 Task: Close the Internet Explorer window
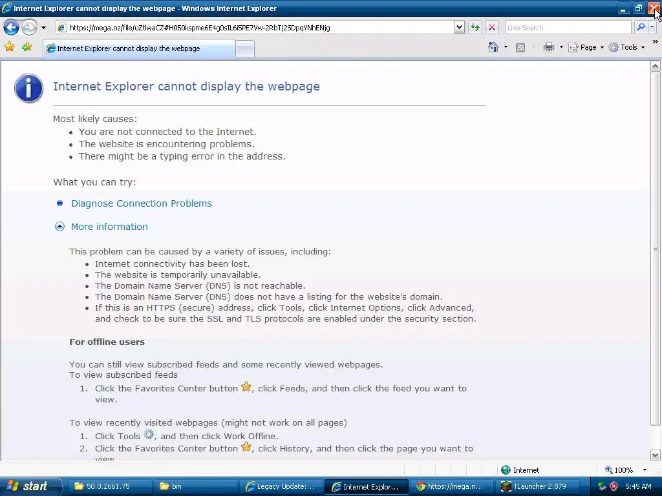pyautogui.click(x=654, y=8)
